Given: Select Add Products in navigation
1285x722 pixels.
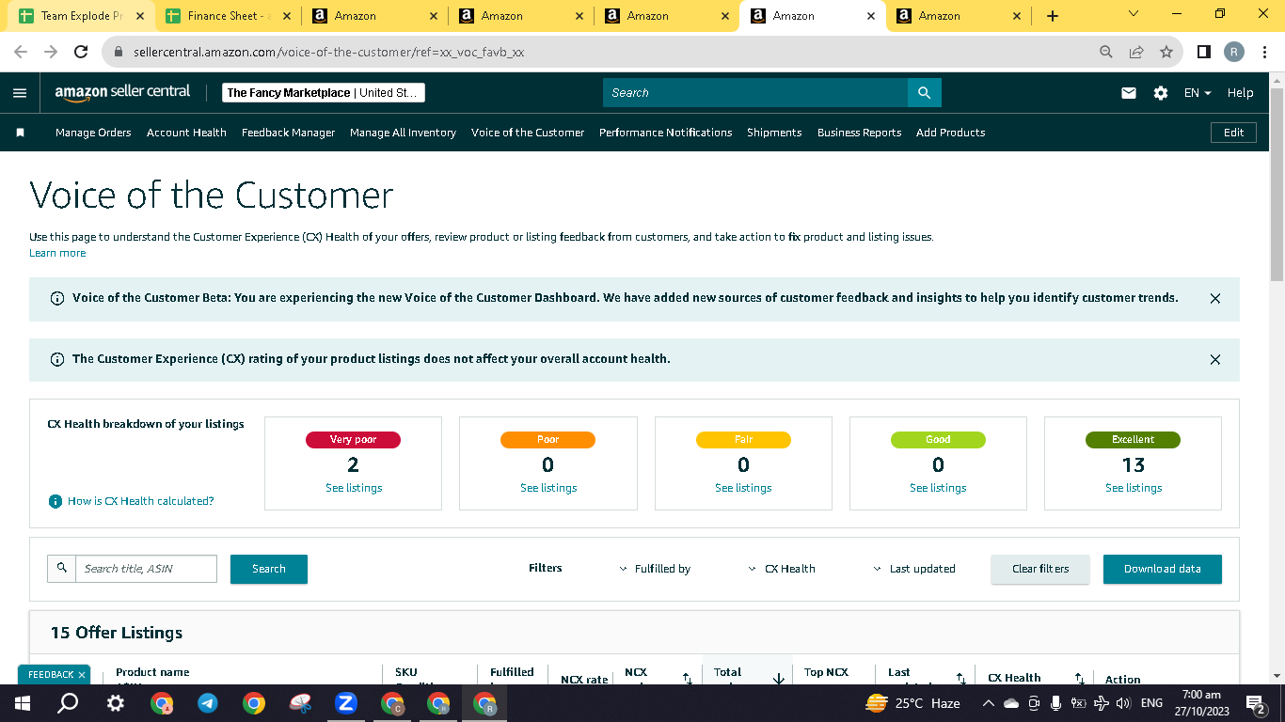Looking at the screenshot, I should [x=950, y=133].
